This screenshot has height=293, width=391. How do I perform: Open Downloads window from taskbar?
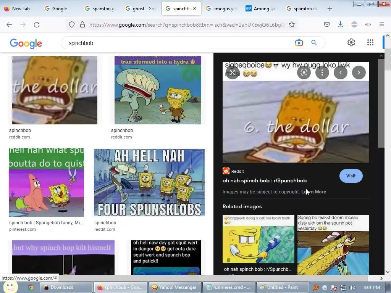[66, 287]
